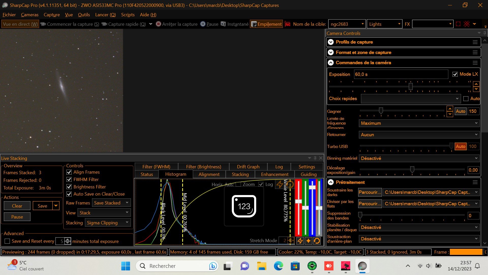Click the Gagner Auto button
This screenshot has height=275, width=488.
pyautogui.click(x=460, y=111)
